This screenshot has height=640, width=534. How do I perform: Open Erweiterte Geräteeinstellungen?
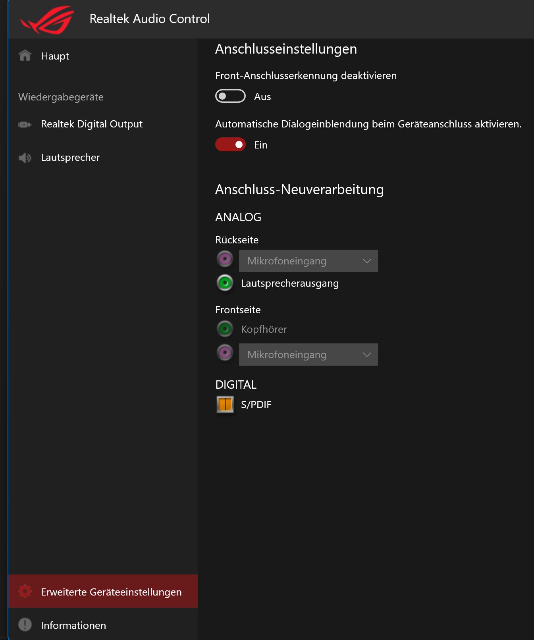pyautogui.click(x=103, y=591)
